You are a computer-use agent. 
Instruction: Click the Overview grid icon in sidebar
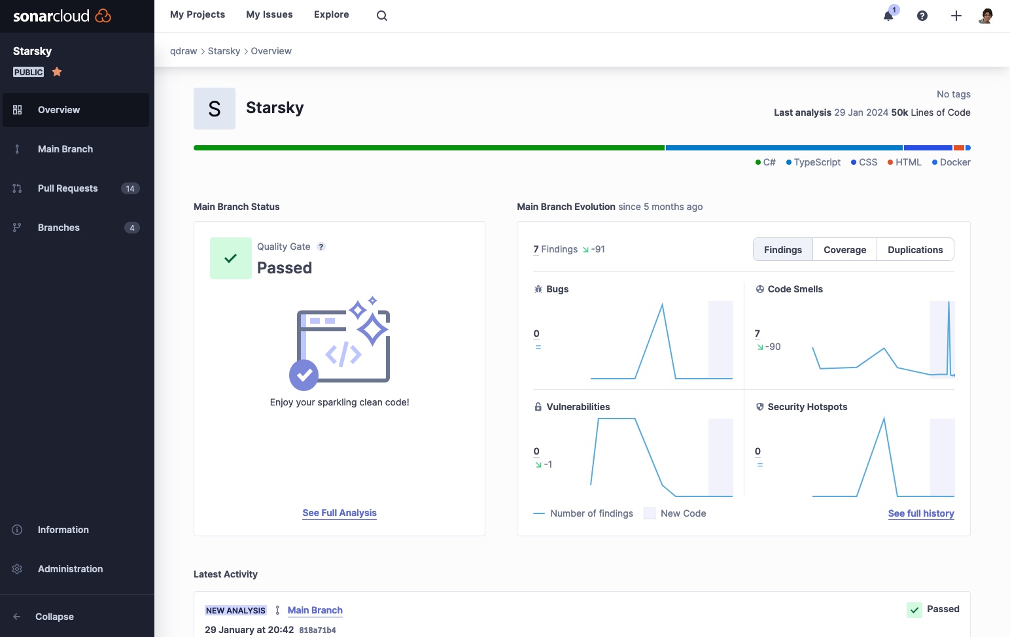click(x=18, y=110)
